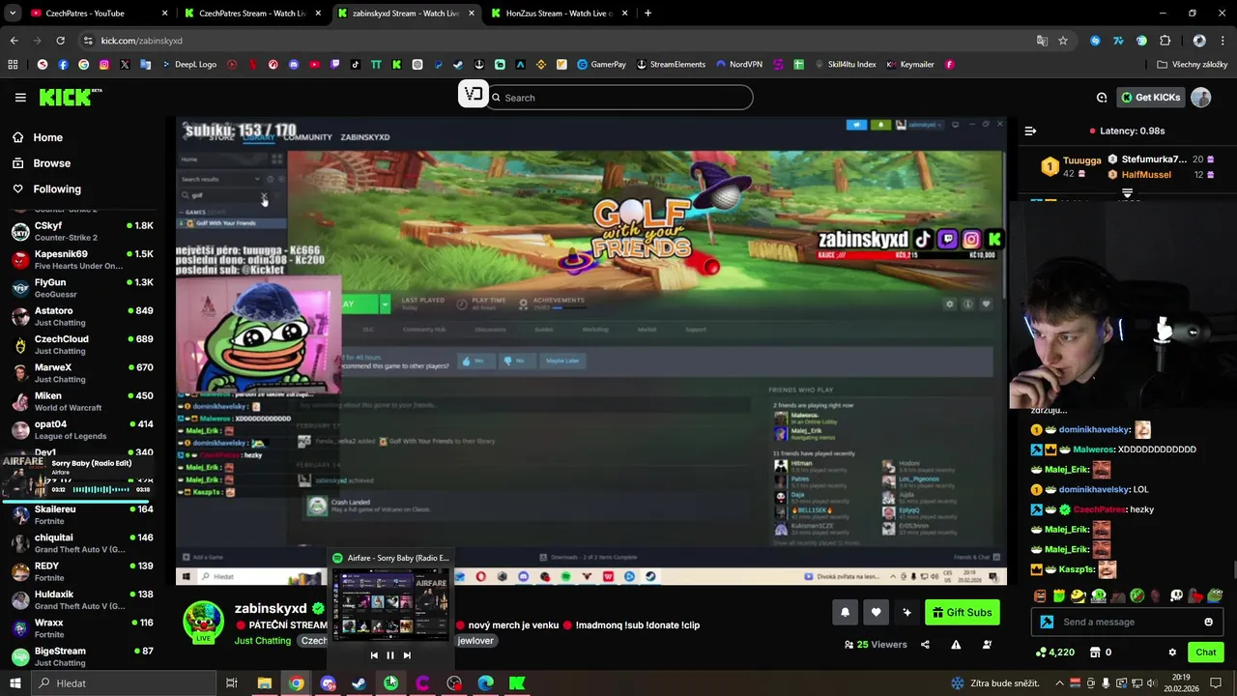
Task: Open CSkyf channel in sidebar
Action: point(82,231)
